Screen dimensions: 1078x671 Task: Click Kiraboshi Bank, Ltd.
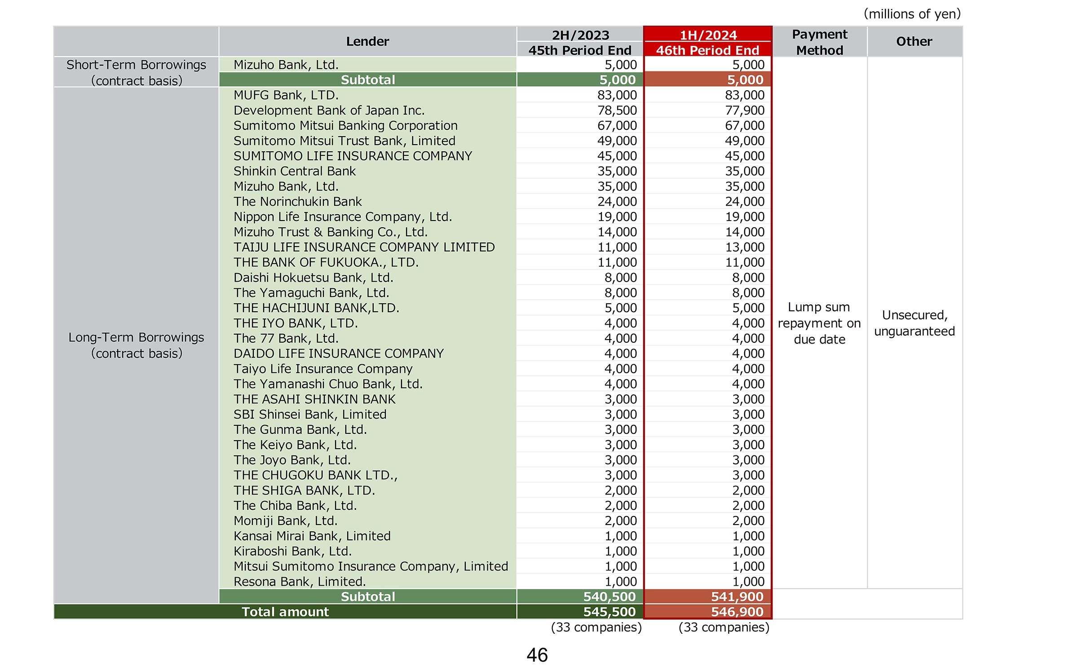pyautogui.click(x=292, y=552)
